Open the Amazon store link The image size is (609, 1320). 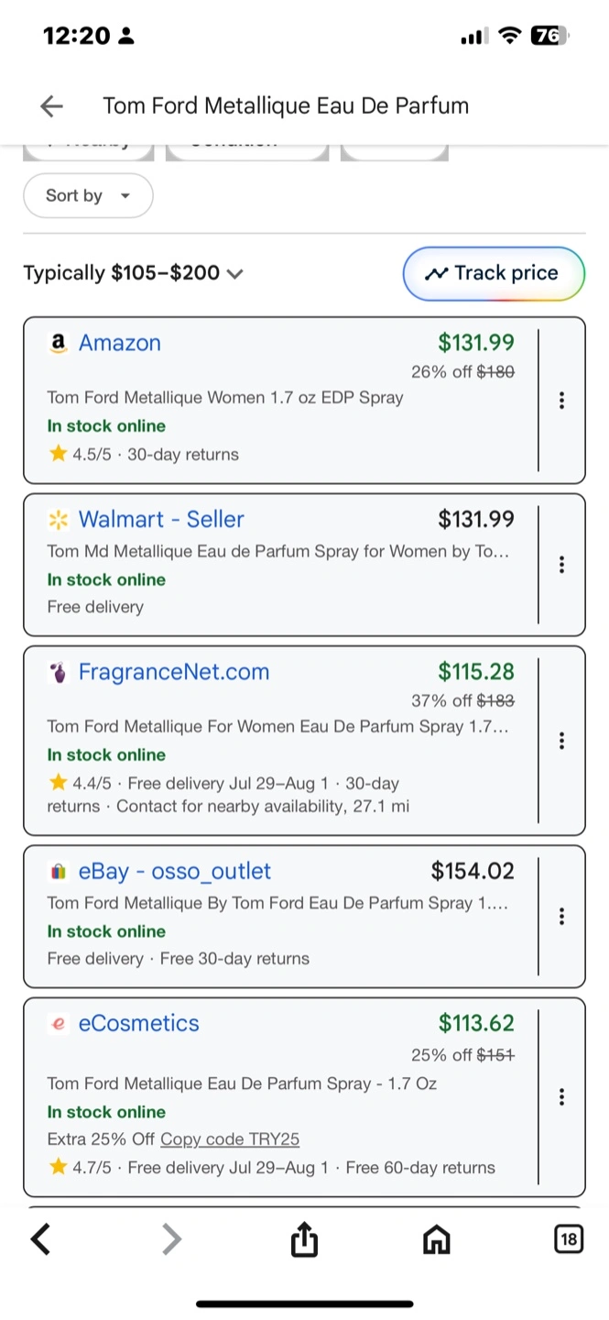point(119,343)
